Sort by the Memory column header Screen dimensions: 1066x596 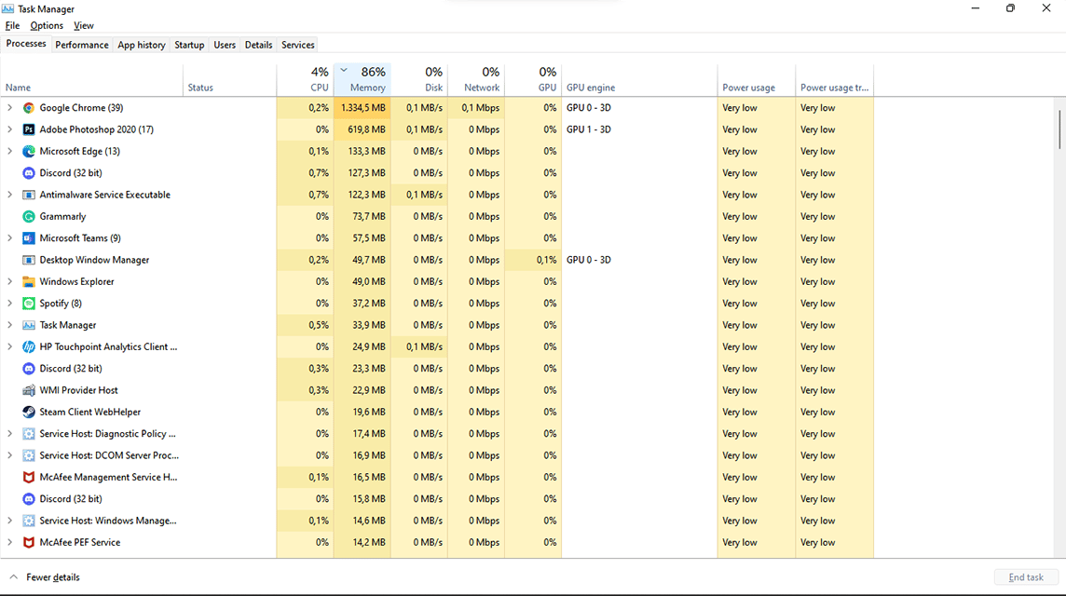tap(362, 81)
